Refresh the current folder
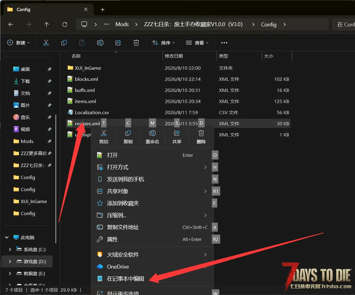The height and width of the screenshot is (295, 355). click(65, 24)
